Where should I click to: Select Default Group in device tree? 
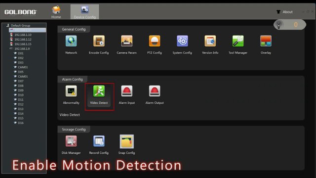pos(21,25)
